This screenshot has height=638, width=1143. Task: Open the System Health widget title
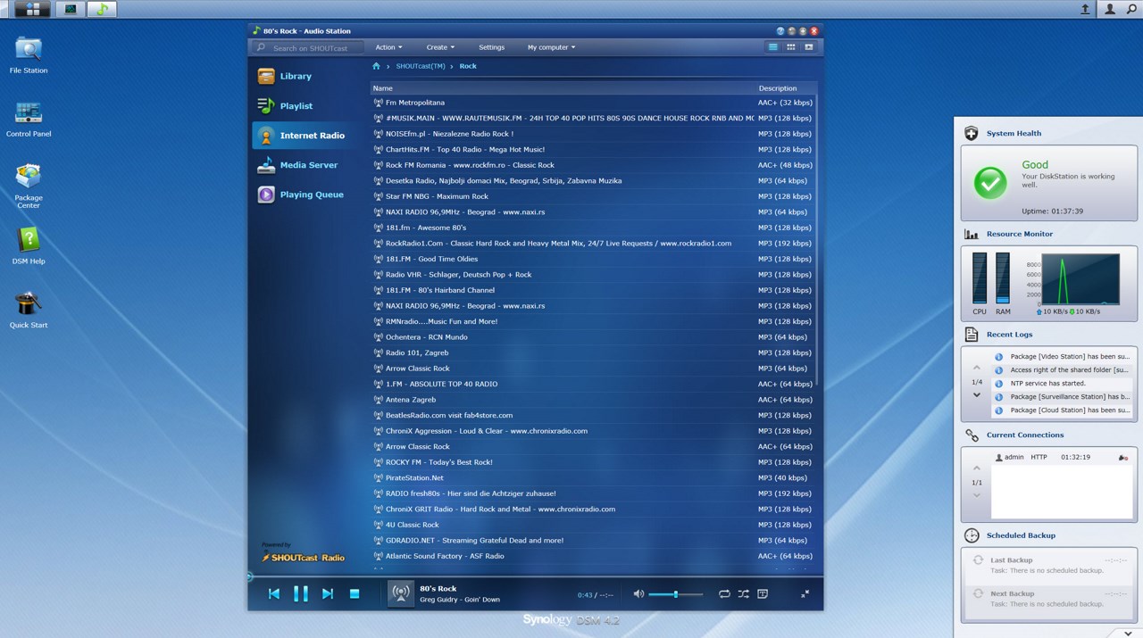tap(1014, 133)
